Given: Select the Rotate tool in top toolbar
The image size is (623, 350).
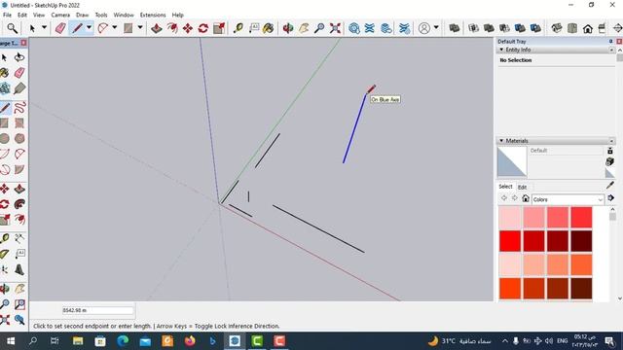Looking at the screenshot, I should (203, 28).
